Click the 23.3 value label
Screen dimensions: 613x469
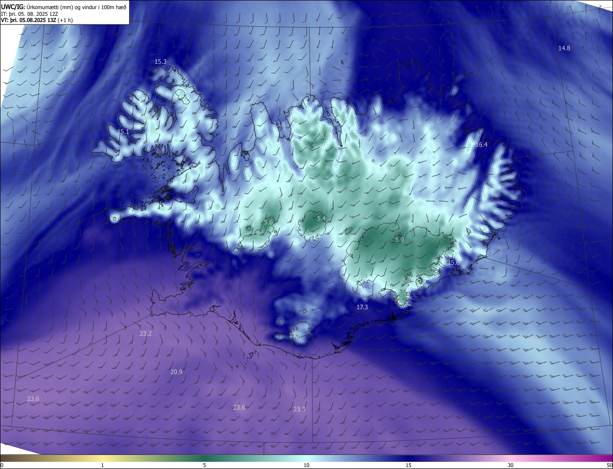299,409
